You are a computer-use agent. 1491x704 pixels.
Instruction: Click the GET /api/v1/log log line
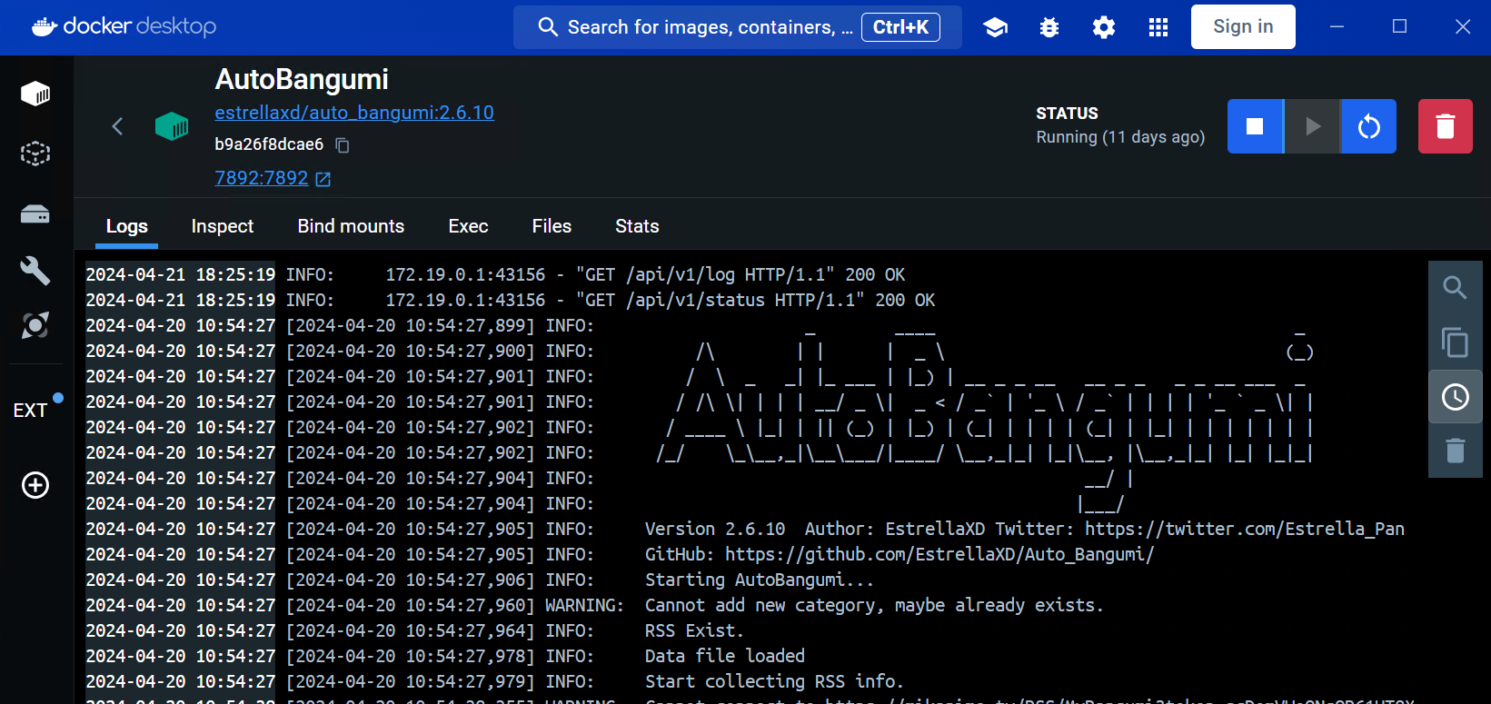click(495, 274)
